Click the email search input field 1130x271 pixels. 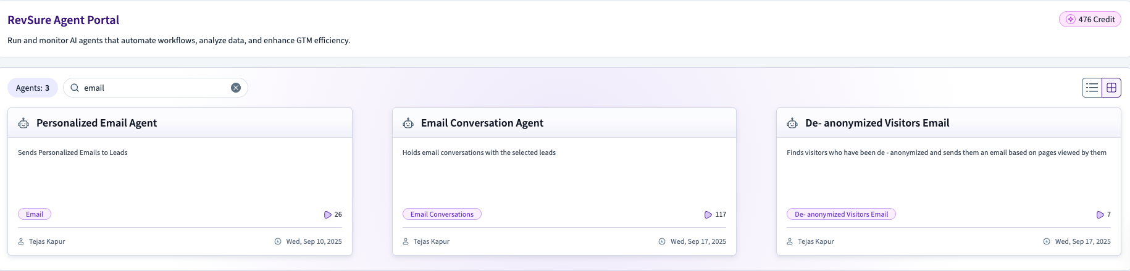pos(156,88)
